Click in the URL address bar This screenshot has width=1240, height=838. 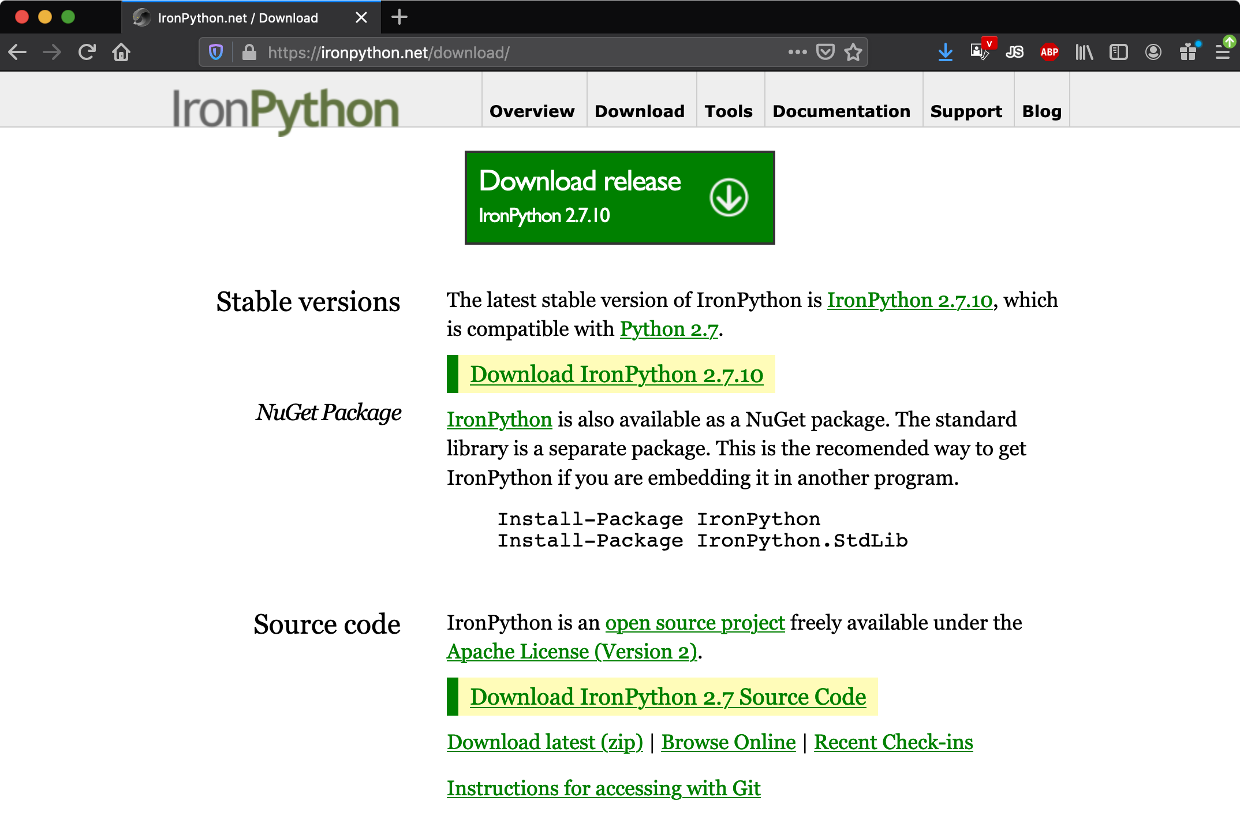pos(520,53)
